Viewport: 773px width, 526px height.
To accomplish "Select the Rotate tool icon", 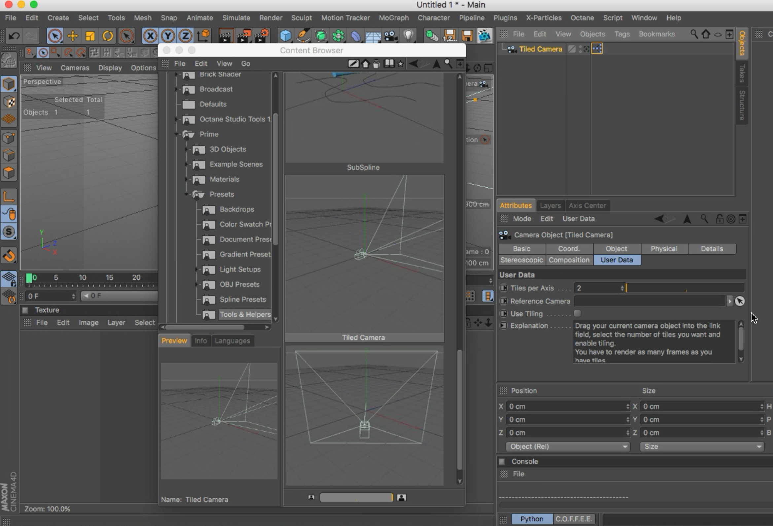I will pos(107,36).
